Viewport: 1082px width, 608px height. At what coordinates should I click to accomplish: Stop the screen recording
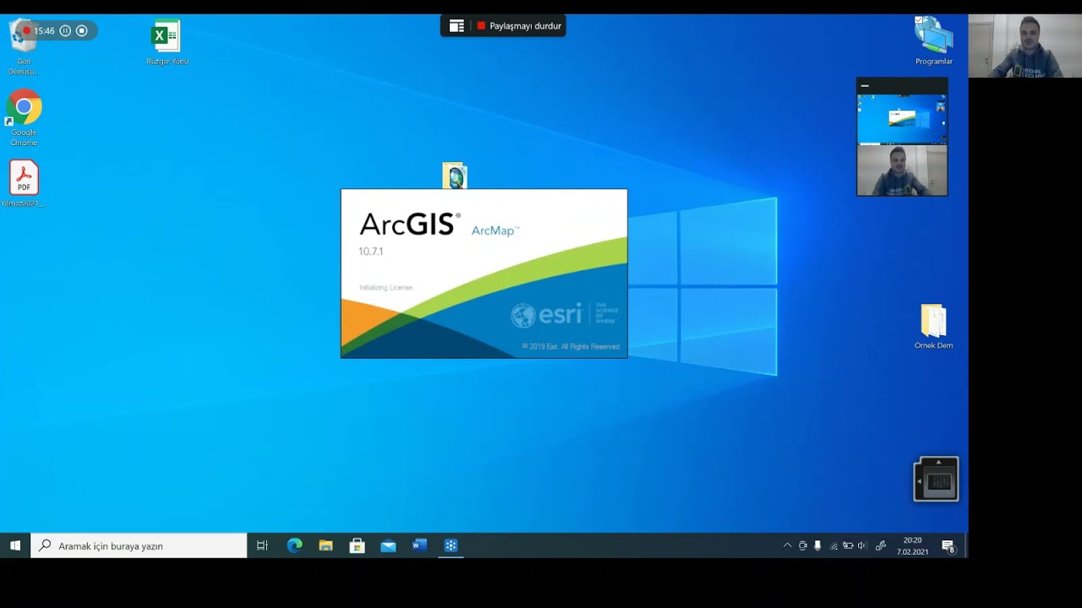pos(82,30)
